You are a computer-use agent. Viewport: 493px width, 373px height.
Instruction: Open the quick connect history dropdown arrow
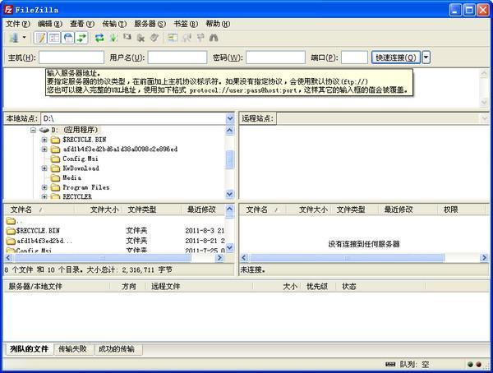coord(426,58)
